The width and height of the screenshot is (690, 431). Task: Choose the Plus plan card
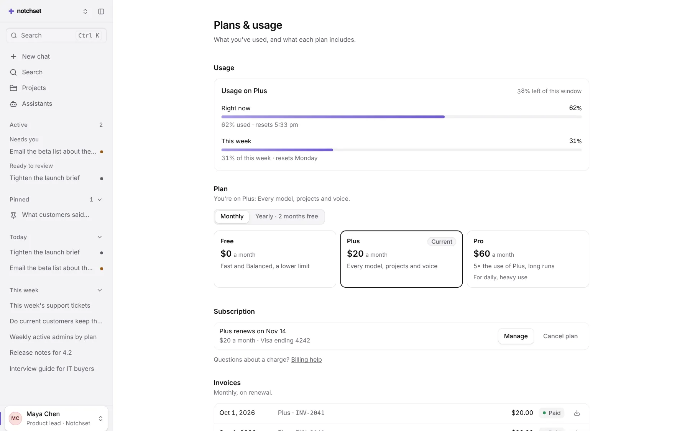[x=401, y=259]
